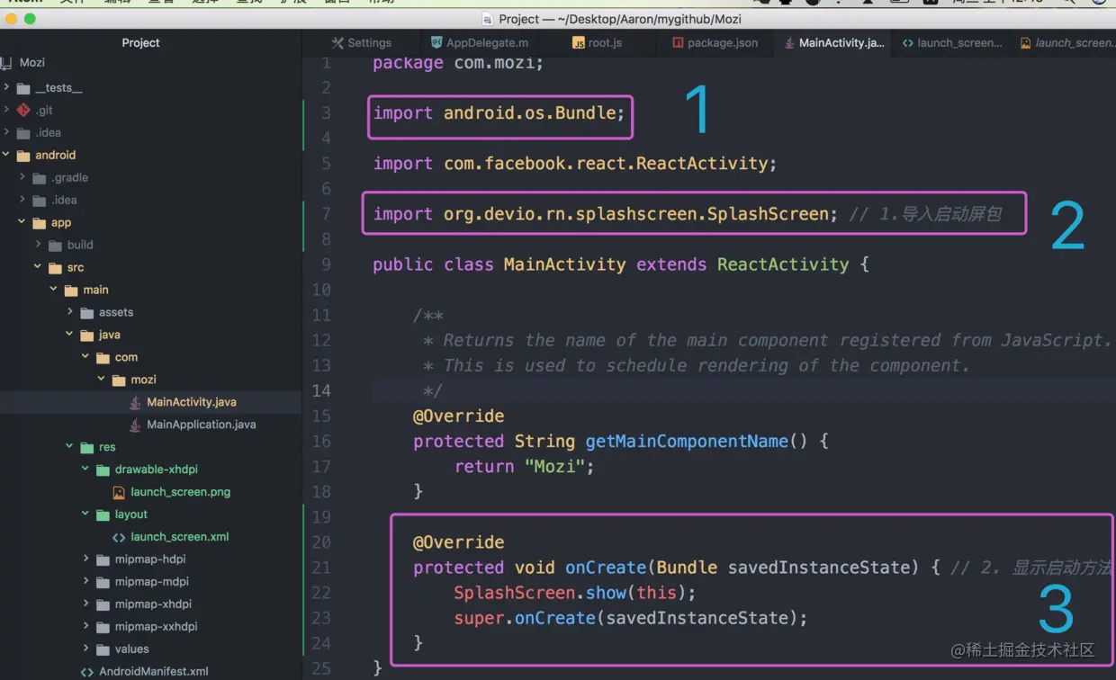The height and width of the screenshot is (680, 1116).
Task: Click the root.js tab JS icon
Action: coord(579,42)
